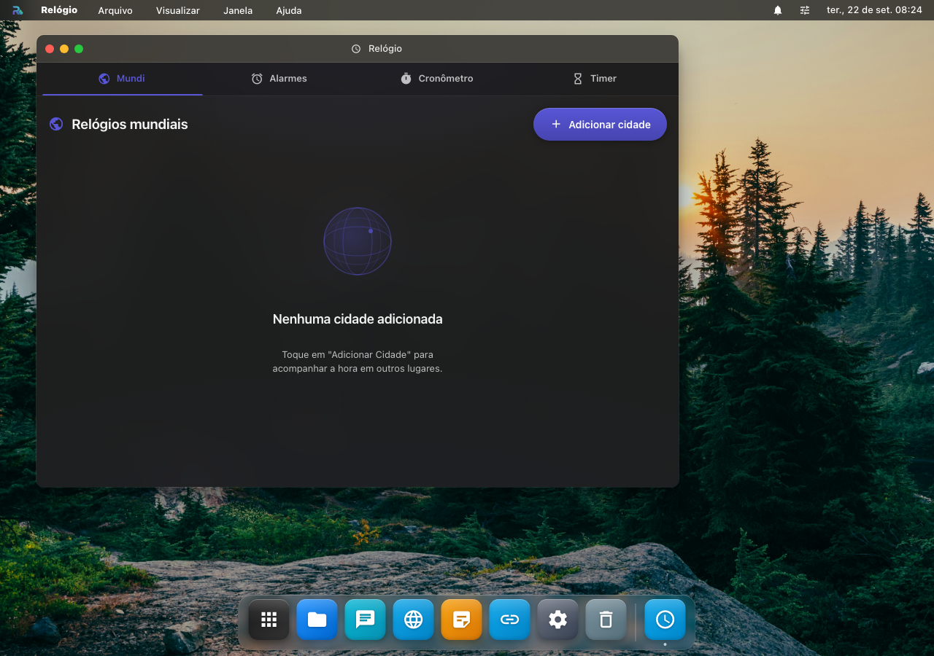Click the Adicionar cidade button
Image resolution: width=934 pixels, height=656 pixels.
click(600, 125)
